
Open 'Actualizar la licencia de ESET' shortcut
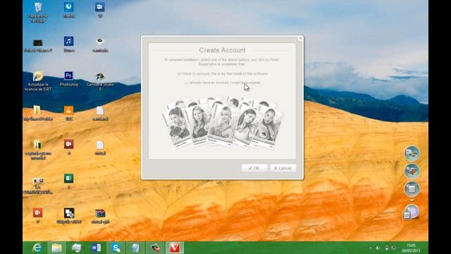[x=38, y=81]
